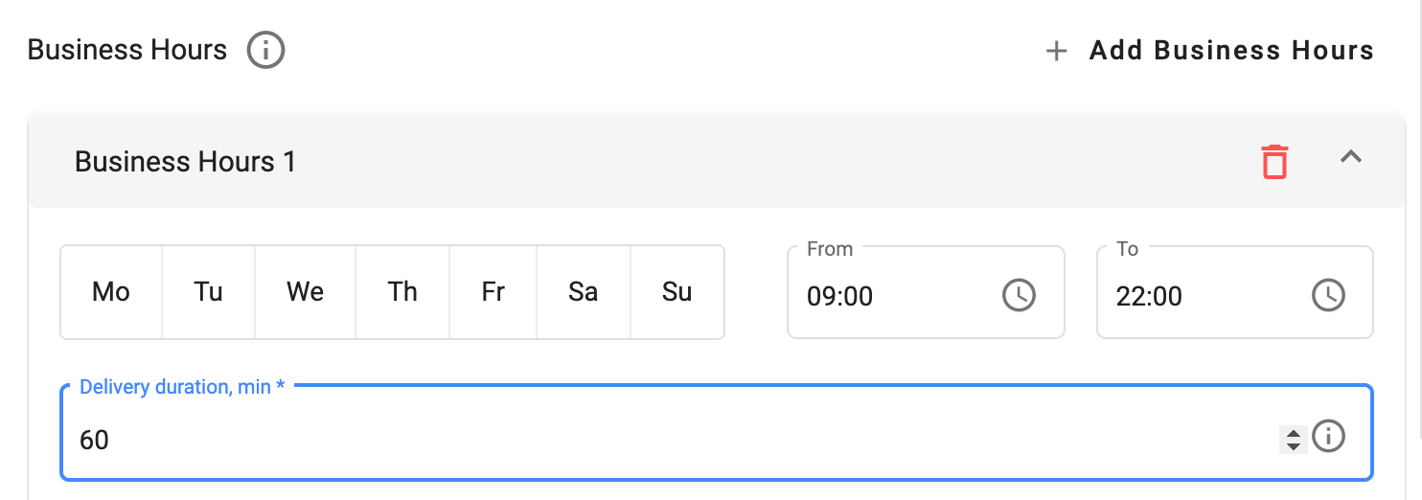The image size is (1422, 500).
Task: Toggle Wednesday (We) day button
Action: pos(305,292)
